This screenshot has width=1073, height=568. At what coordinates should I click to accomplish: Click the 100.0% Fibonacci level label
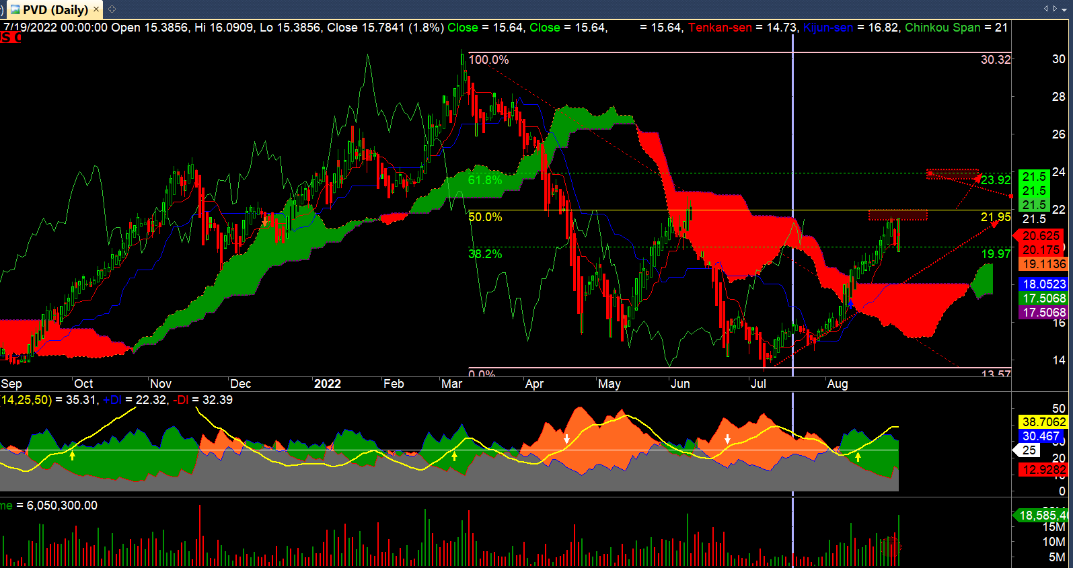click(488, 60)
